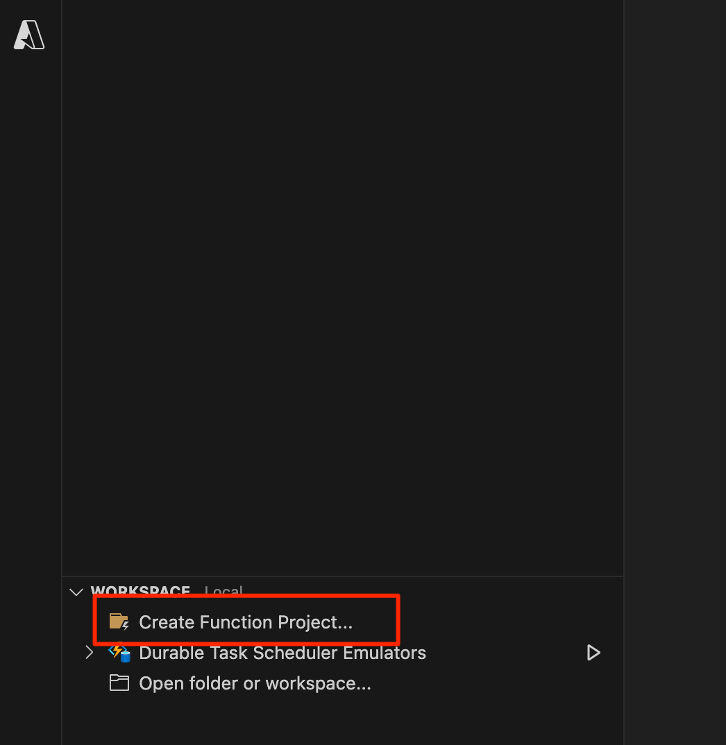Select Durable Task Scheduler Emulators label

tap(282, 652)
